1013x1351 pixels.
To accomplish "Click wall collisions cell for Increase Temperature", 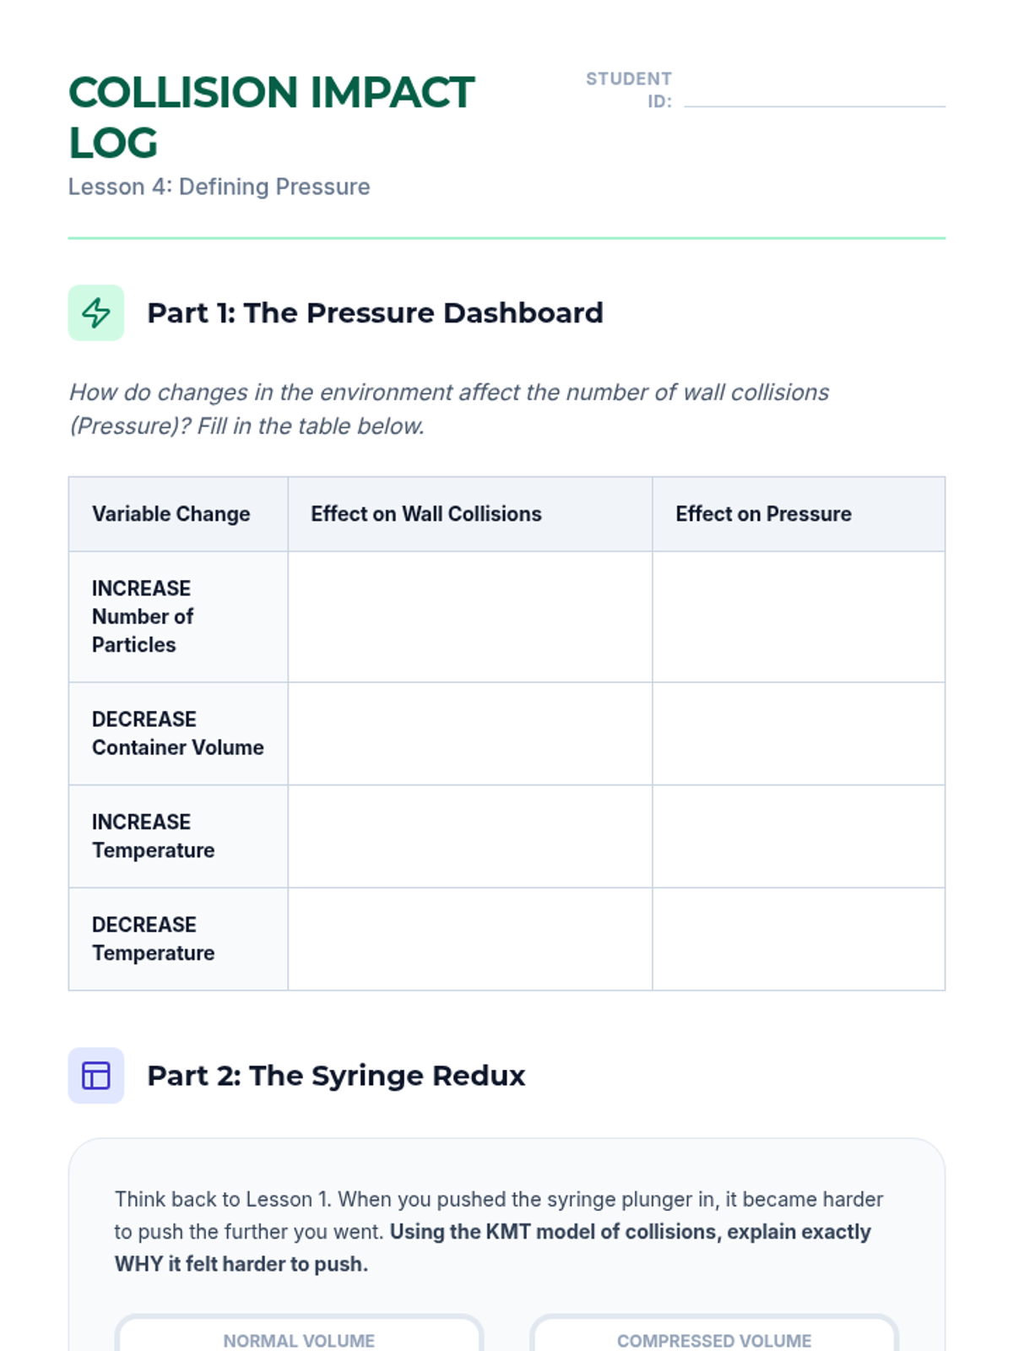I will click(469, 836).
